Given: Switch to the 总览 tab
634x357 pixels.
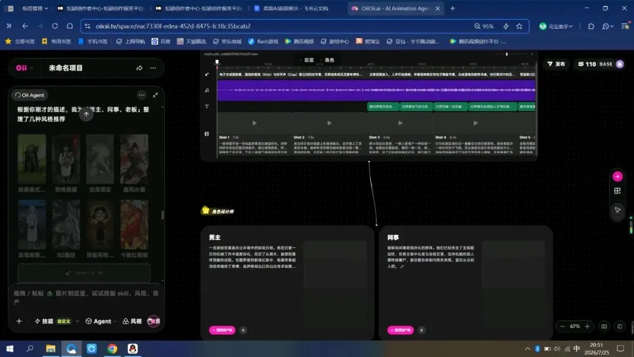Looking at the screenshot, I should tap(309, 60).
